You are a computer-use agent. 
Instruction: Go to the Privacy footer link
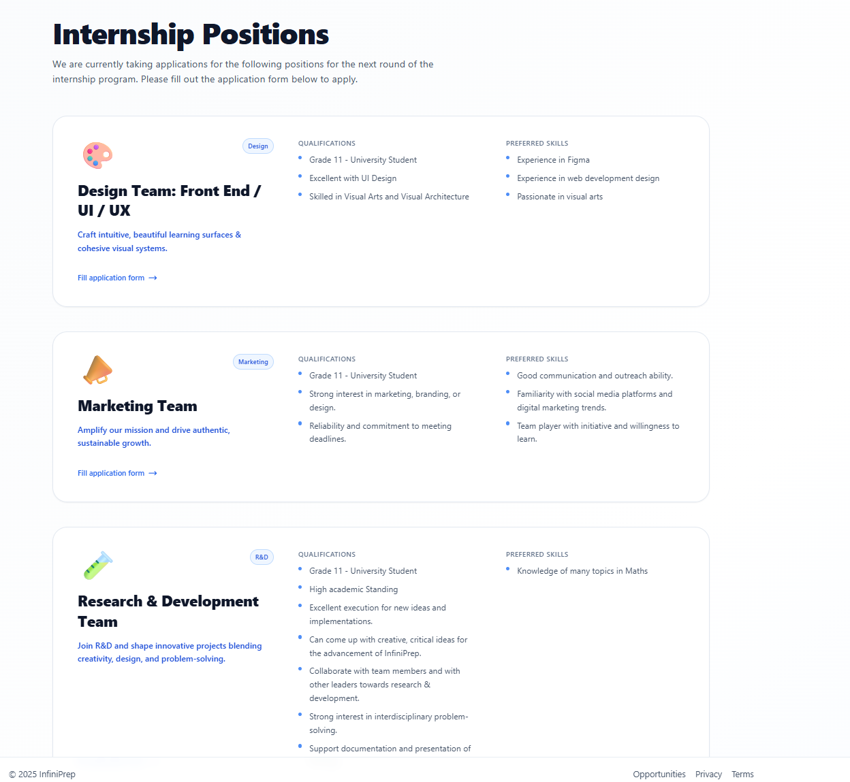[708, 775]
